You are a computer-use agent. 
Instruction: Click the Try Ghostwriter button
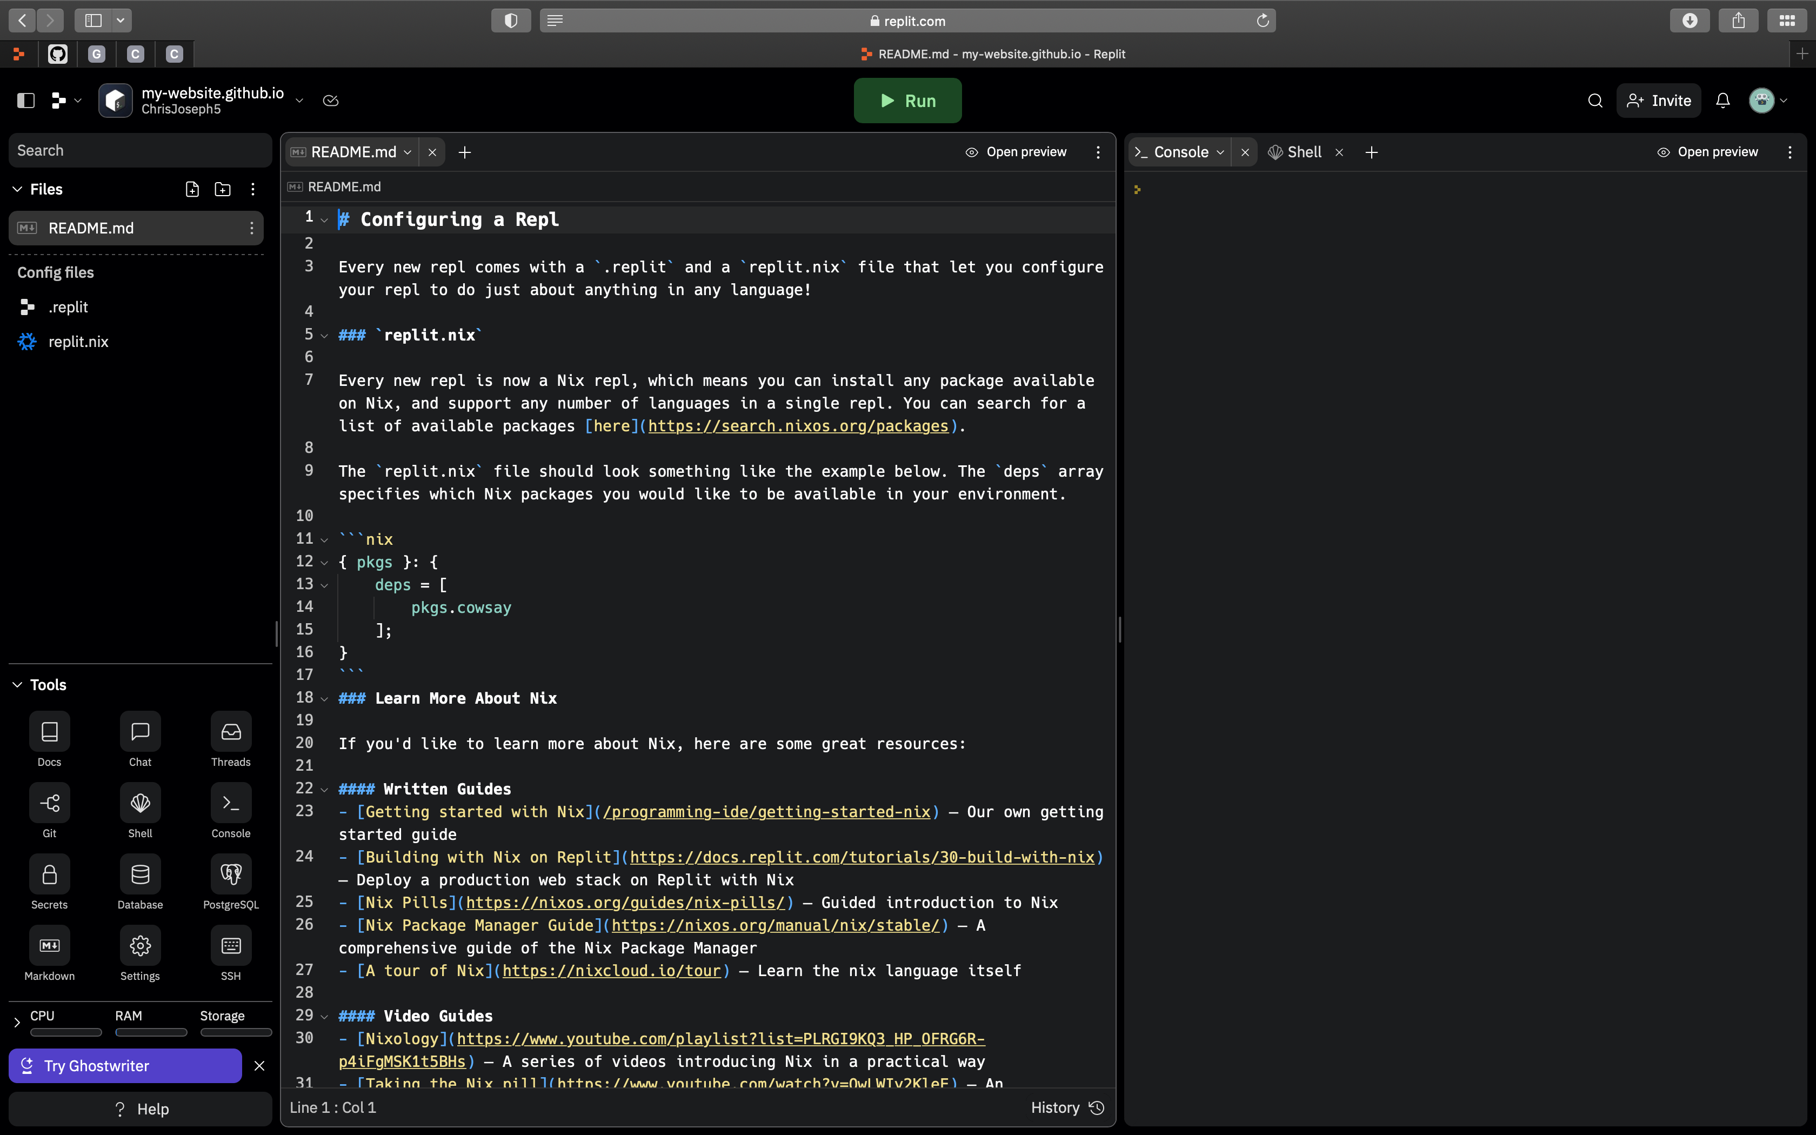pos(125,1066)
